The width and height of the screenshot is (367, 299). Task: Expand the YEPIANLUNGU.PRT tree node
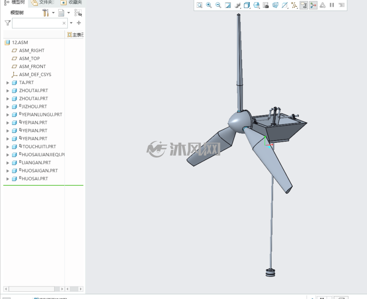8,115
